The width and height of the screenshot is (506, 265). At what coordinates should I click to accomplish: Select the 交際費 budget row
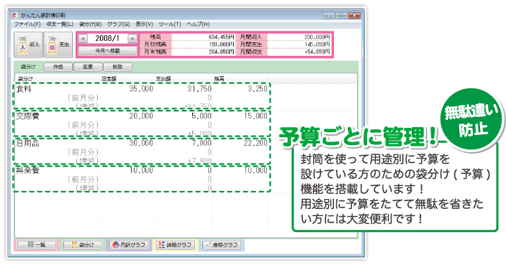142,123
